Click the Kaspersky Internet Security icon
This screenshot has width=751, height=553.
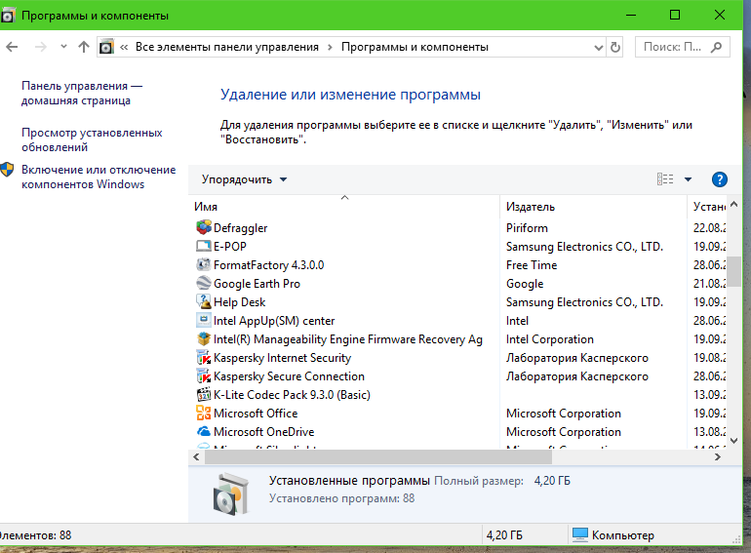click(204, 357)
